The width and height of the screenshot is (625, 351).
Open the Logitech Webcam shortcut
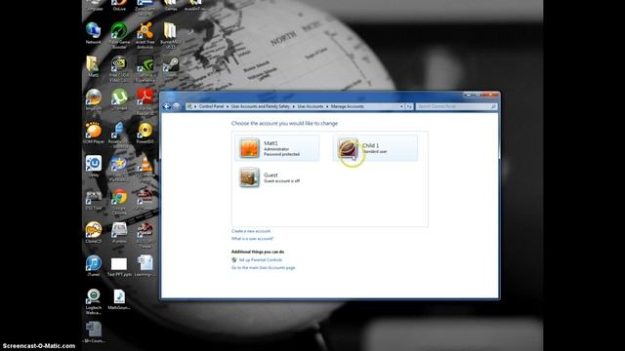(x=94, y=301)
